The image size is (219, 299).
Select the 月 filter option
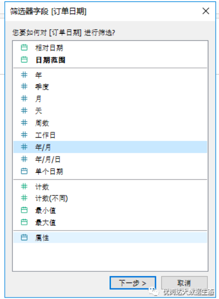click(110, 99)
